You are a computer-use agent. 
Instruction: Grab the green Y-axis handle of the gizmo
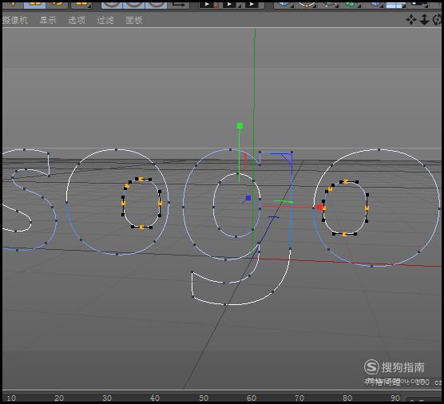[240, 125]
